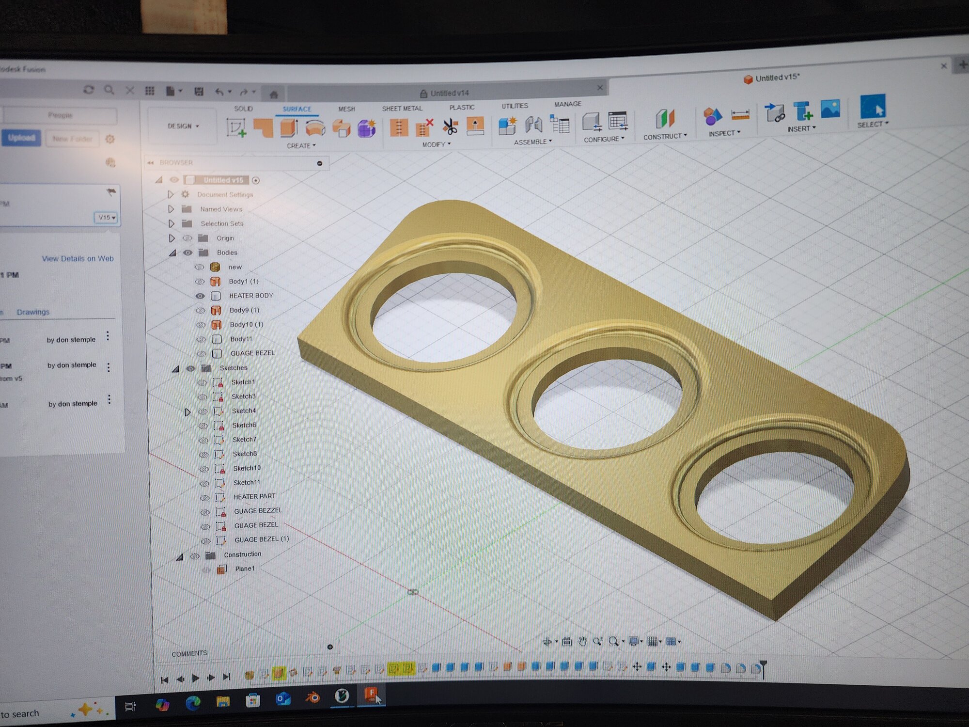Switch to the UTILITIES tab

pos(515,106)
